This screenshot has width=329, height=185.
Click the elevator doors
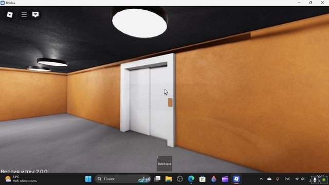pyautogui.click(x=149, y=103)
